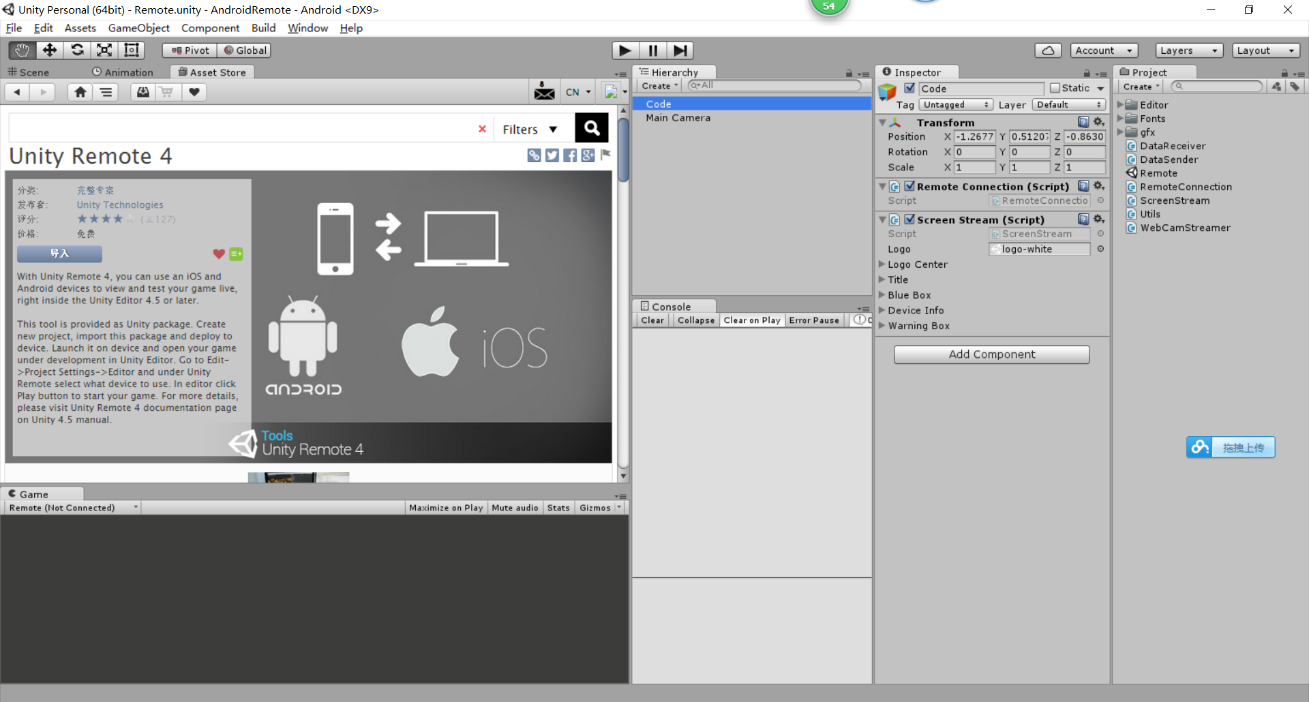This screenshot has width=1309, height=702.
Task: Open Unity Technologies publisher link
Action: tap(120, 204)
